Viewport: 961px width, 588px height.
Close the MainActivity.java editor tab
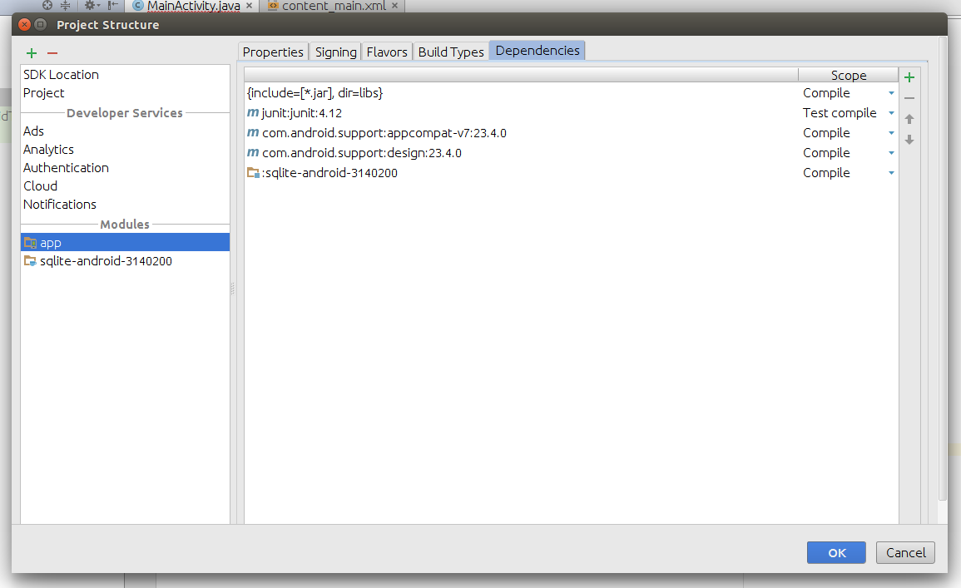249,6
